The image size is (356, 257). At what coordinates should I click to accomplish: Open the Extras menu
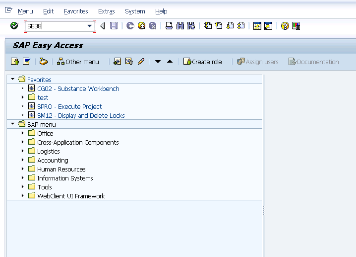pos(107,11)
